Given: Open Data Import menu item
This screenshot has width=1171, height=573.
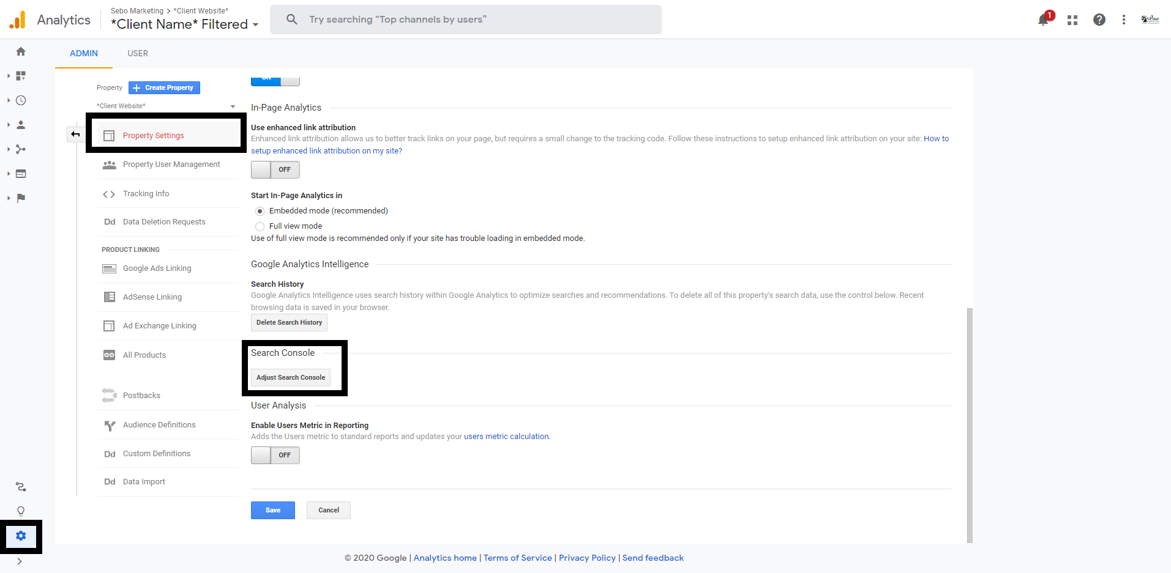Looking at the screenshot, I should point(168,482).
